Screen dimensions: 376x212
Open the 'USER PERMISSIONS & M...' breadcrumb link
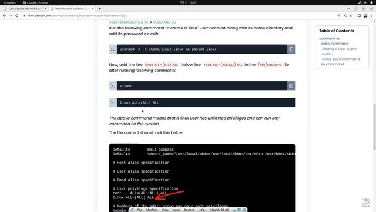(x=129, y=22)
